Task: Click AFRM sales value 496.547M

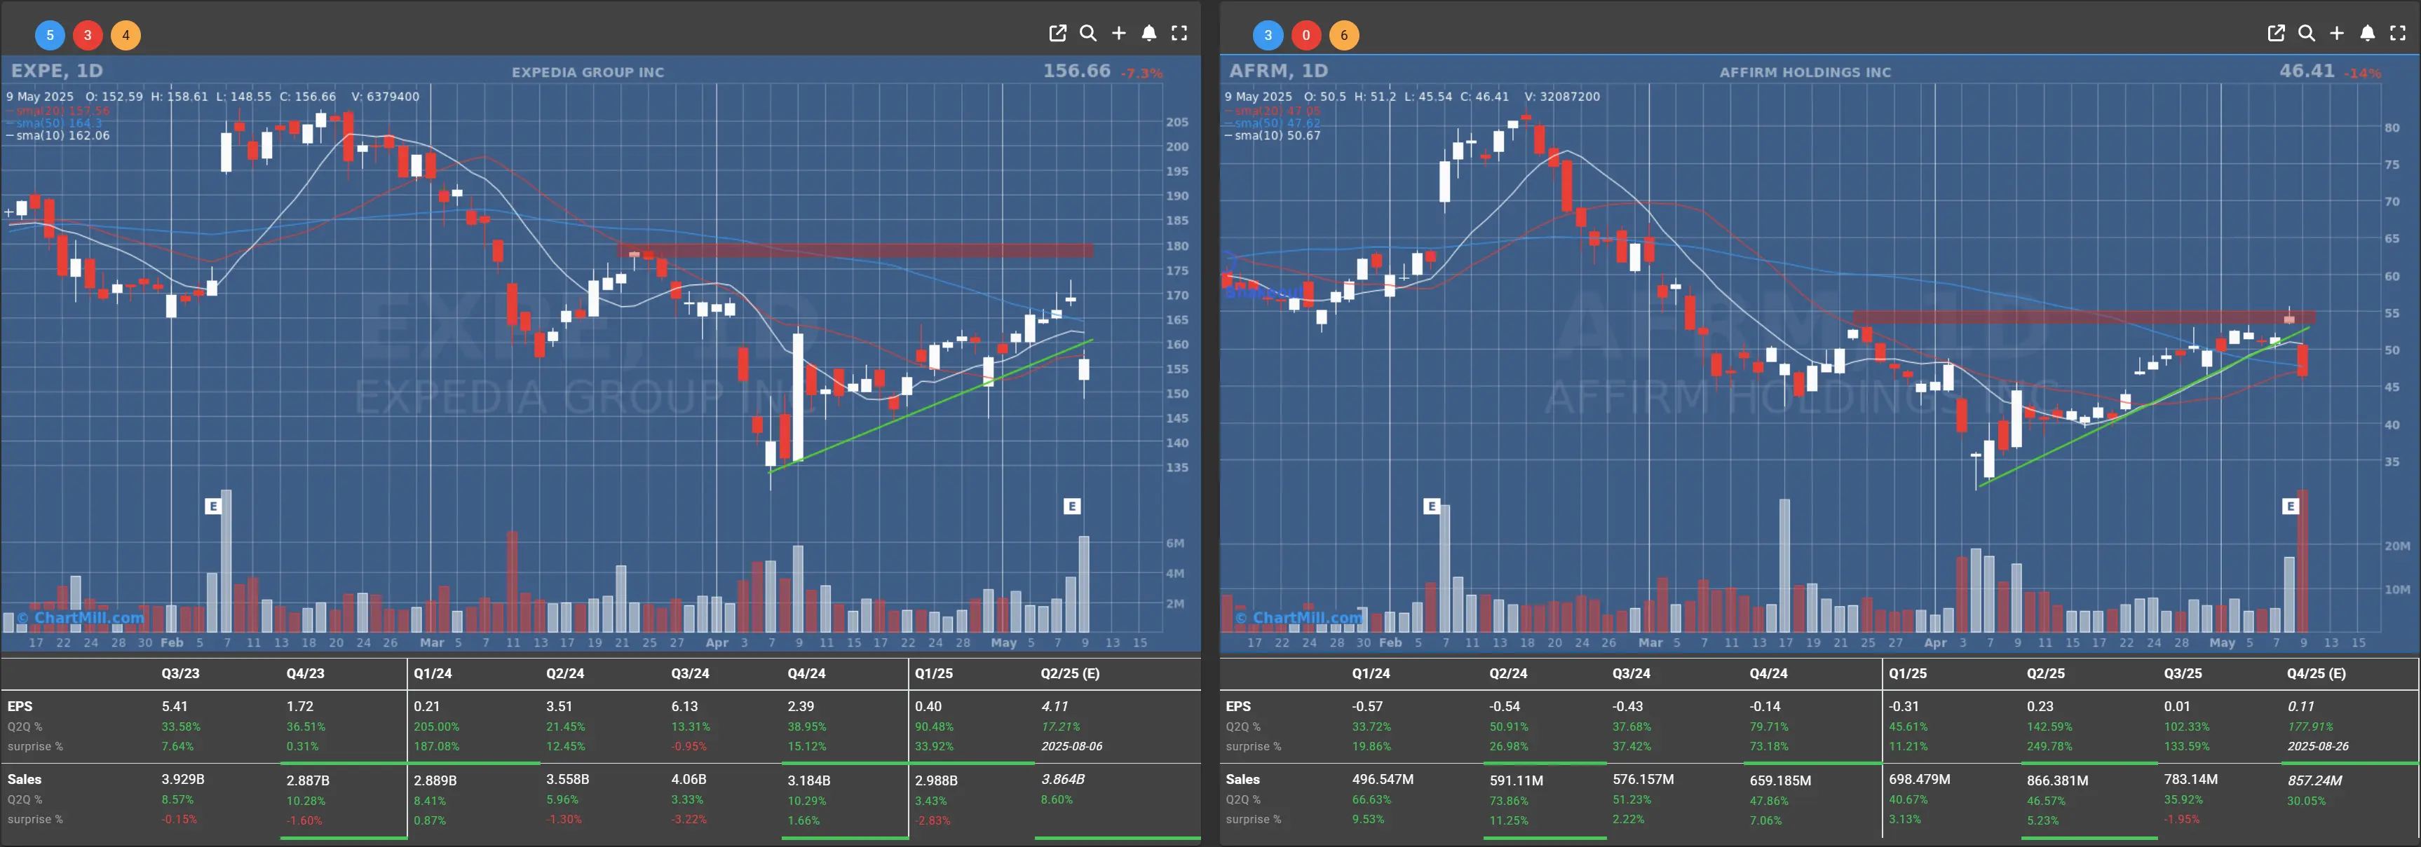Action: coord(1383,779)
